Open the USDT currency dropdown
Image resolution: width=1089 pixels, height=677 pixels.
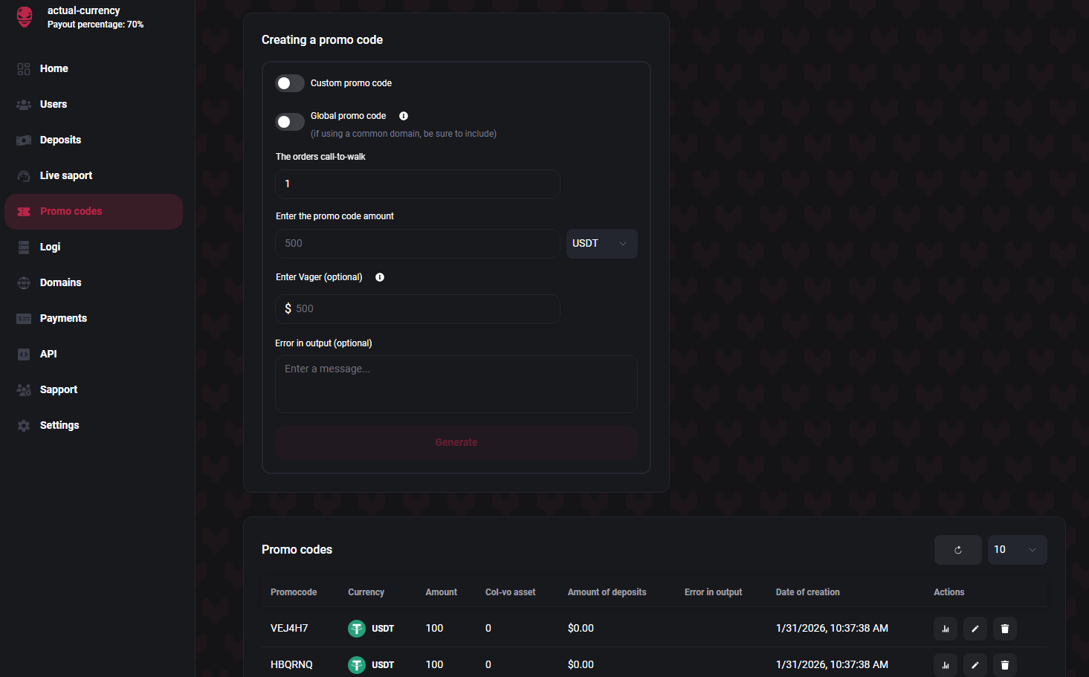pyautogui.click(x=602, y=244)
